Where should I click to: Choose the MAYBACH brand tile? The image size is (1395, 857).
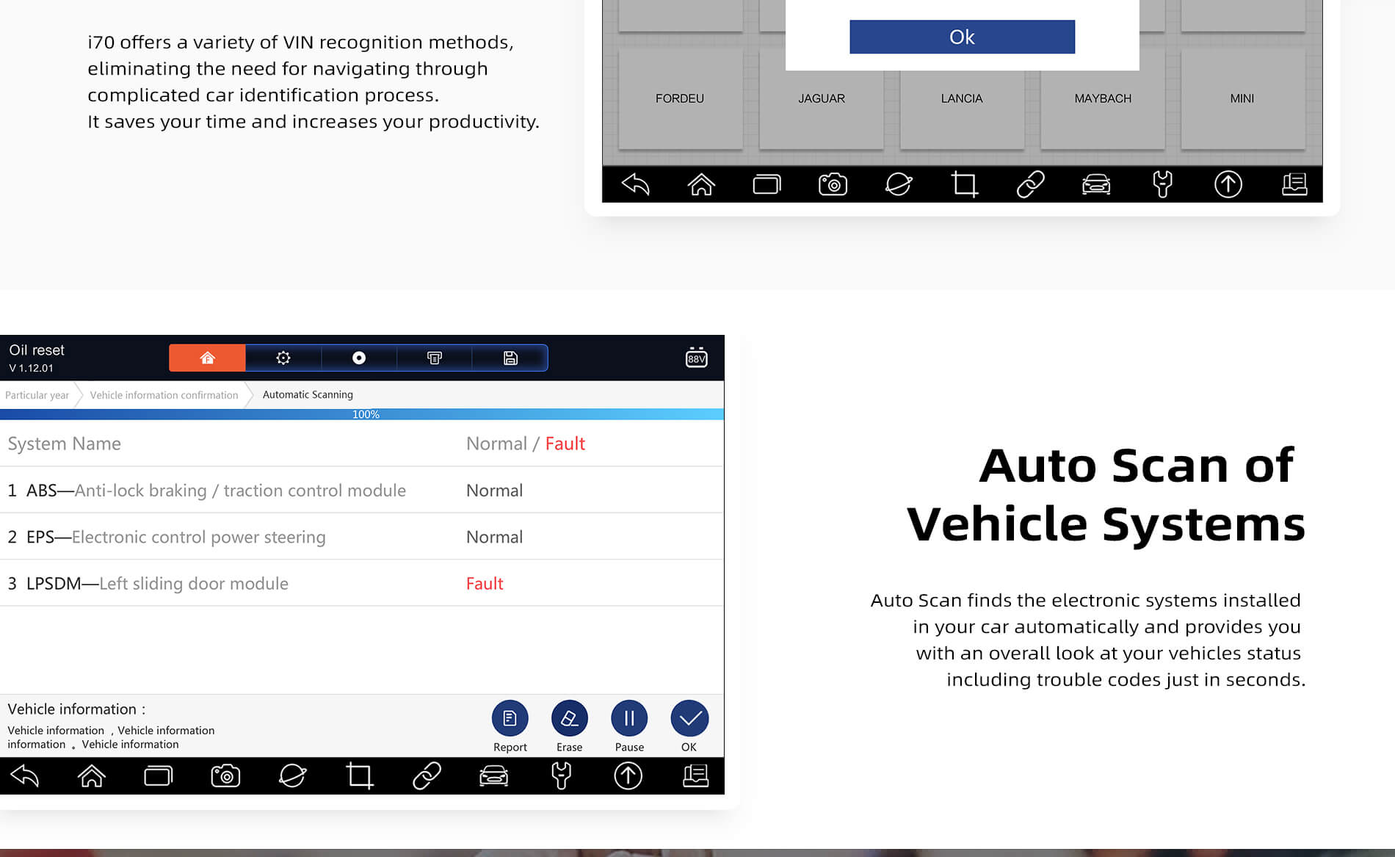(1102, 98)
